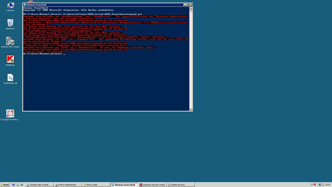
Task: Open the Papierkorb recycle bin icon
Action: (x=10, y=24)
